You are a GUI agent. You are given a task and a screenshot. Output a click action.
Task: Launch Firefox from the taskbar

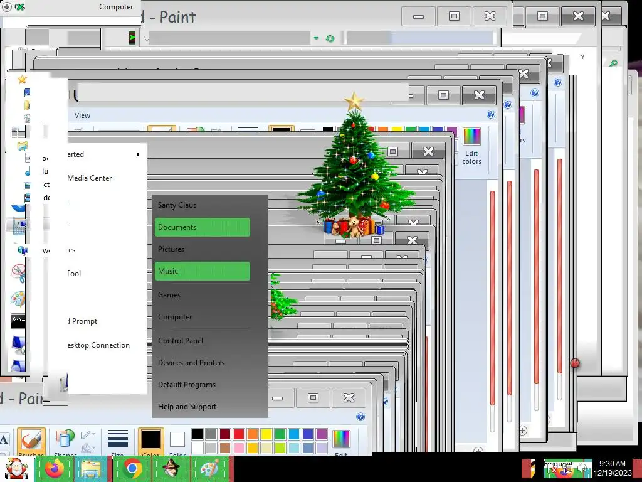(x=54, y=468)
